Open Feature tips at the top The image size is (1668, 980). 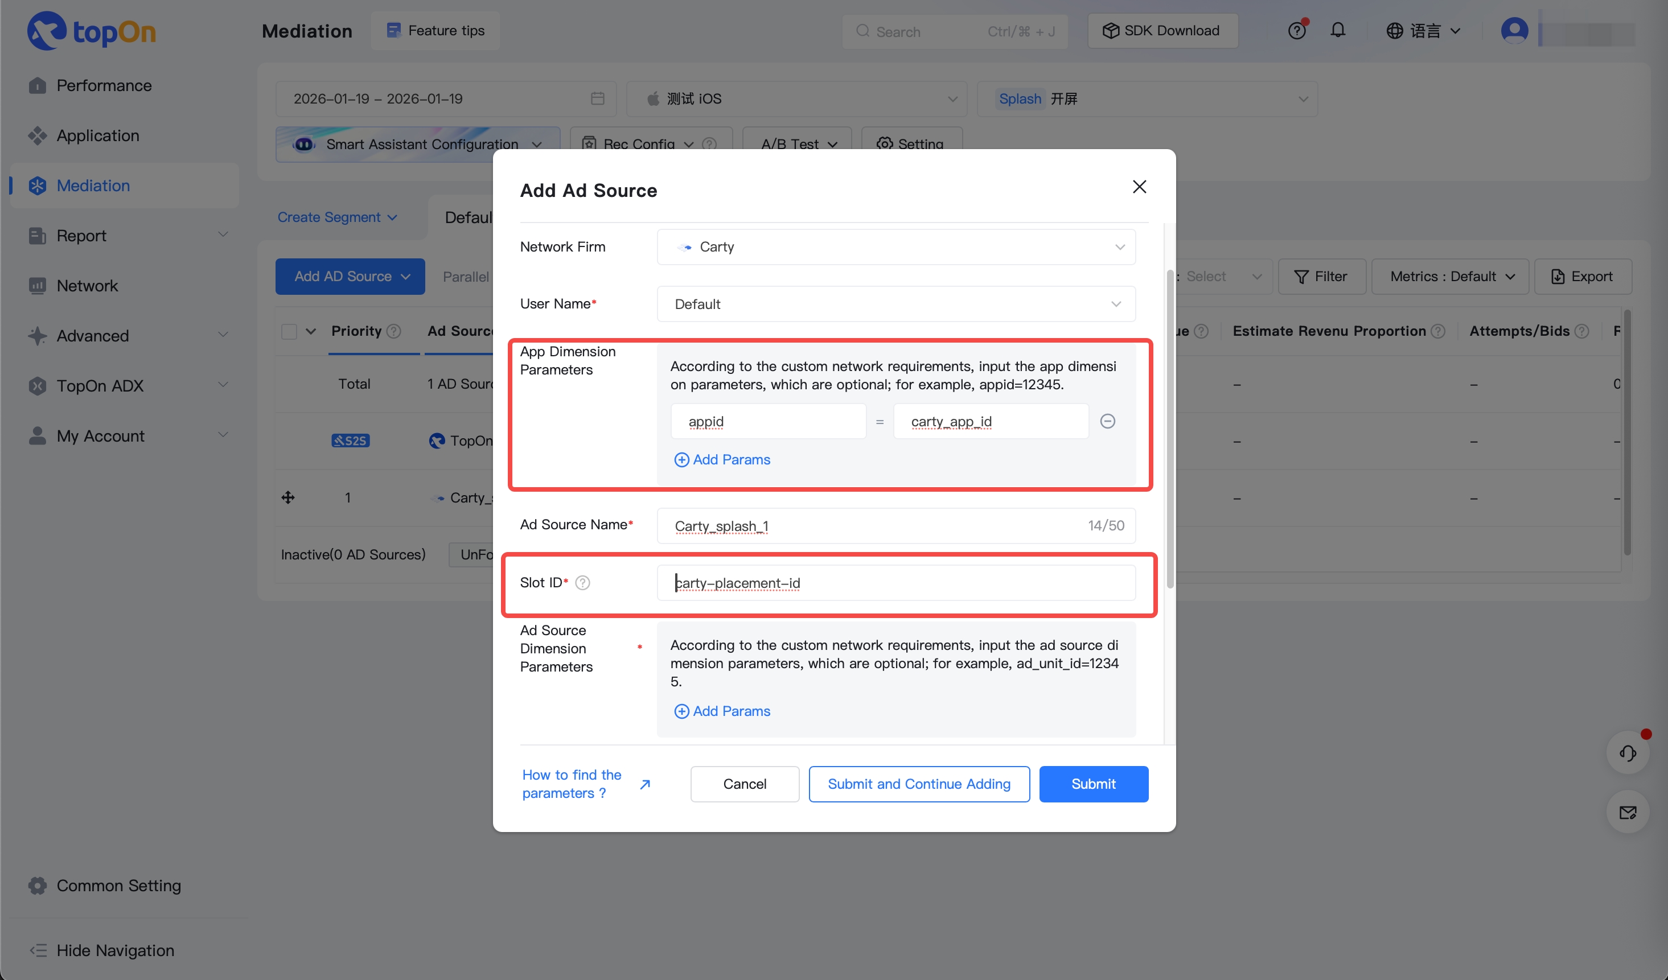tap(435, 30)
